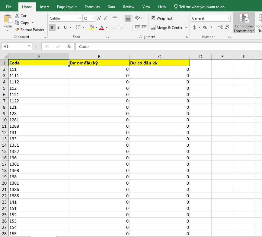Screen dimensions: 262x237
Task: Apply comma style format
Action: point(211,27)
